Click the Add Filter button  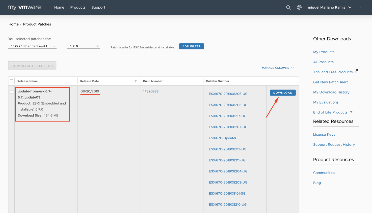[192, 46]
